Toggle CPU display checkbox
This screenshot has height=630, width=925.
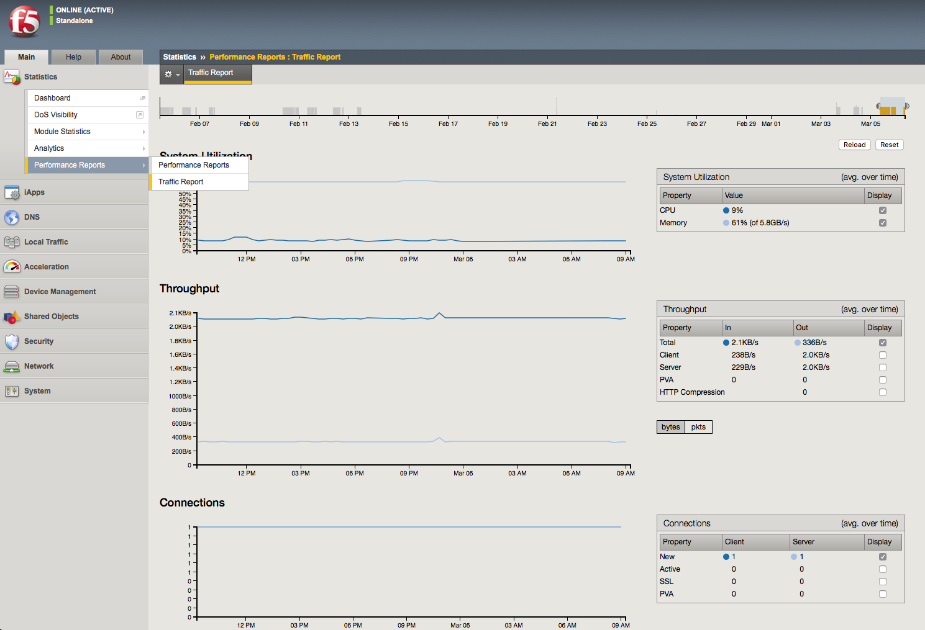883,210
